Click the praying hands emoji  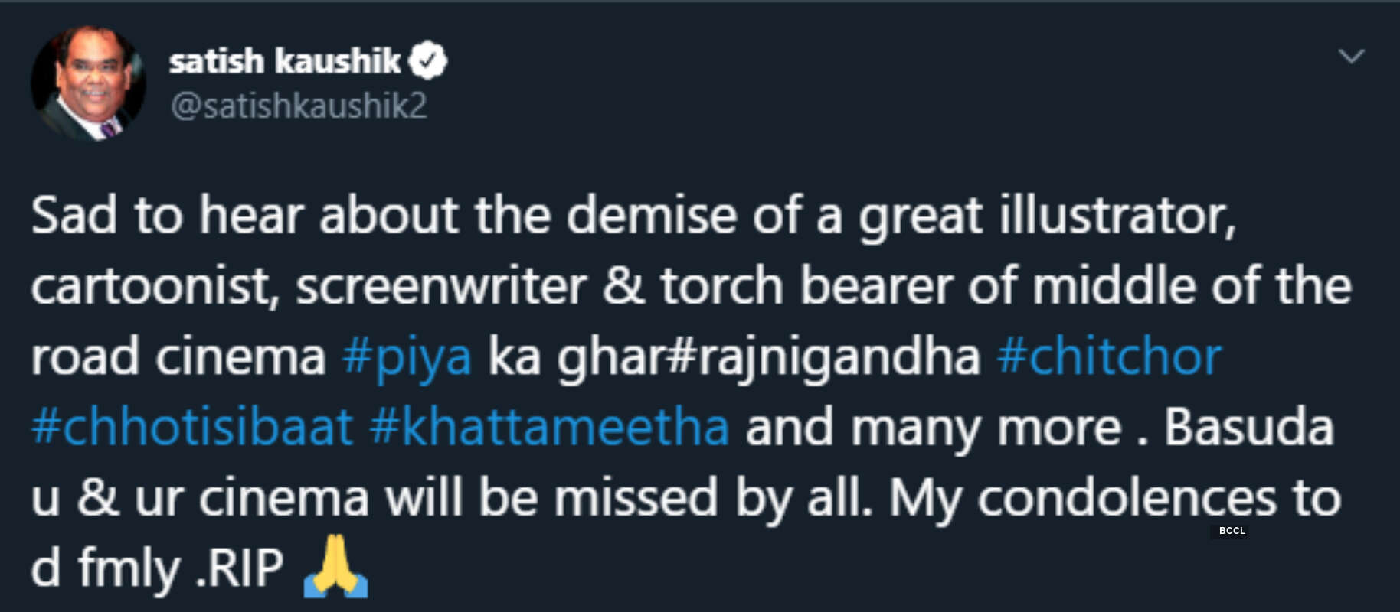click(335, 567)
